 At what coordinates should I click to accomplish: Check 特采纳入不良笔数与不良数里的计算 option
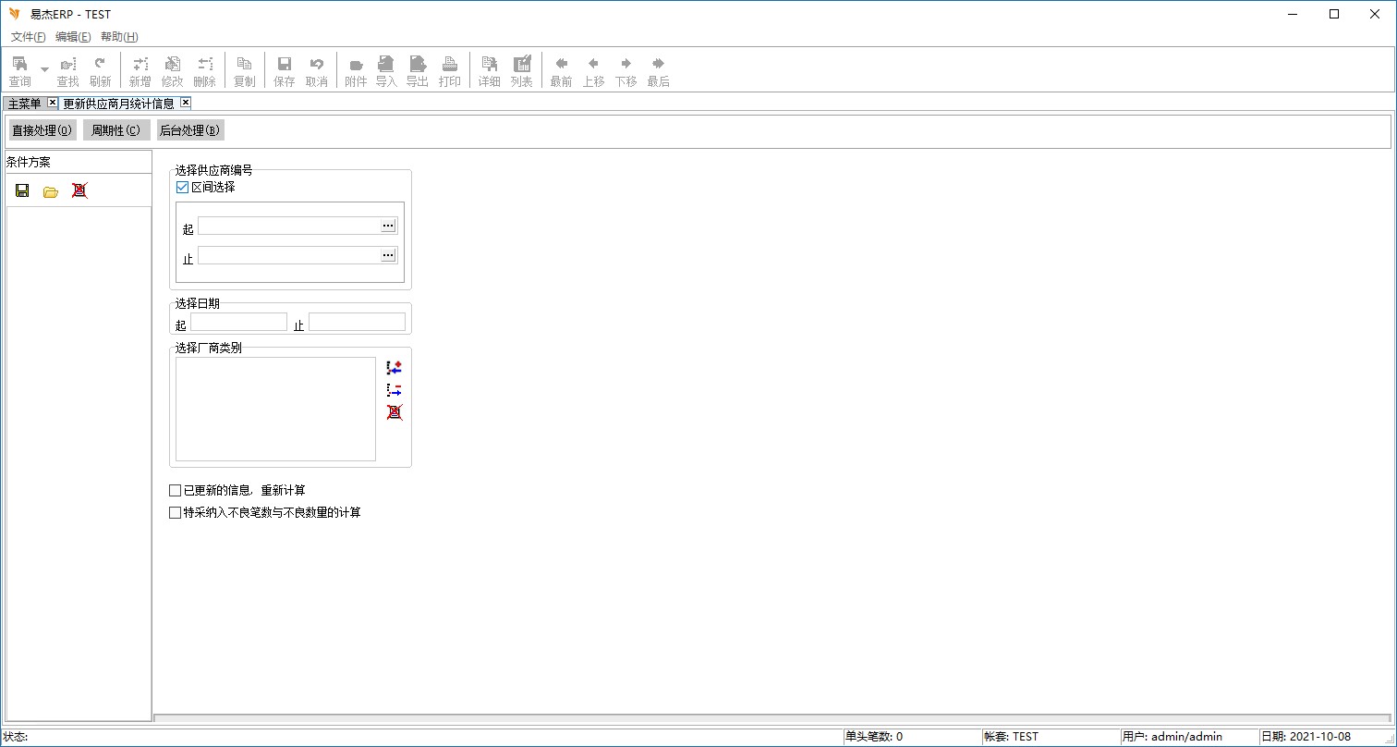coord(176,512)
